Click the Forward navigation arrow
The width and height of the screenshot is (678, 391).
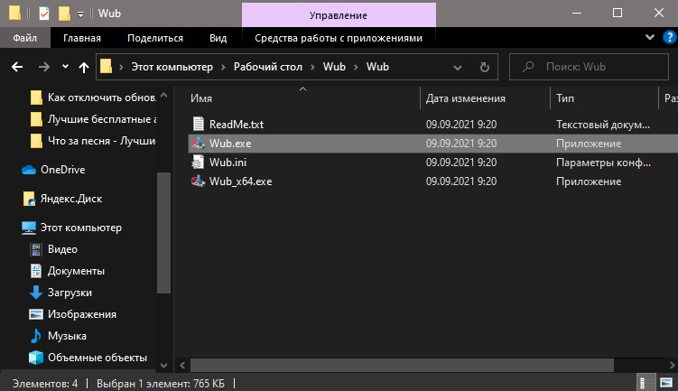43,67
